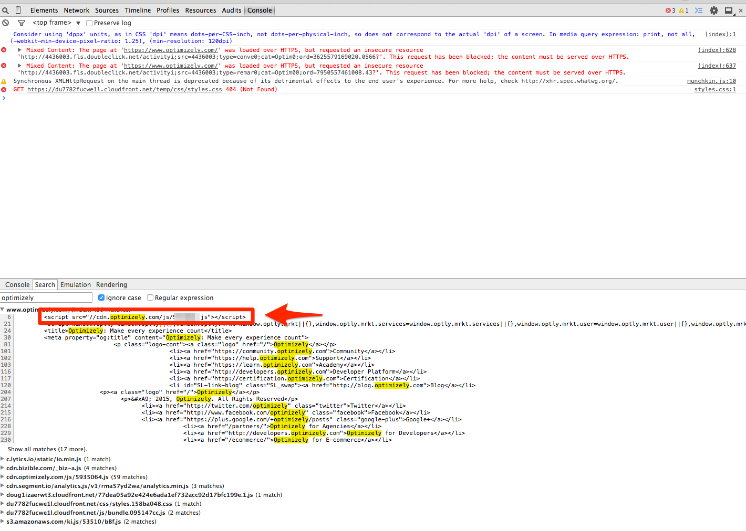The width and height of the screenshot is (746, 531).
Task: Open DevTools settings gear
Action: (714, 10)
